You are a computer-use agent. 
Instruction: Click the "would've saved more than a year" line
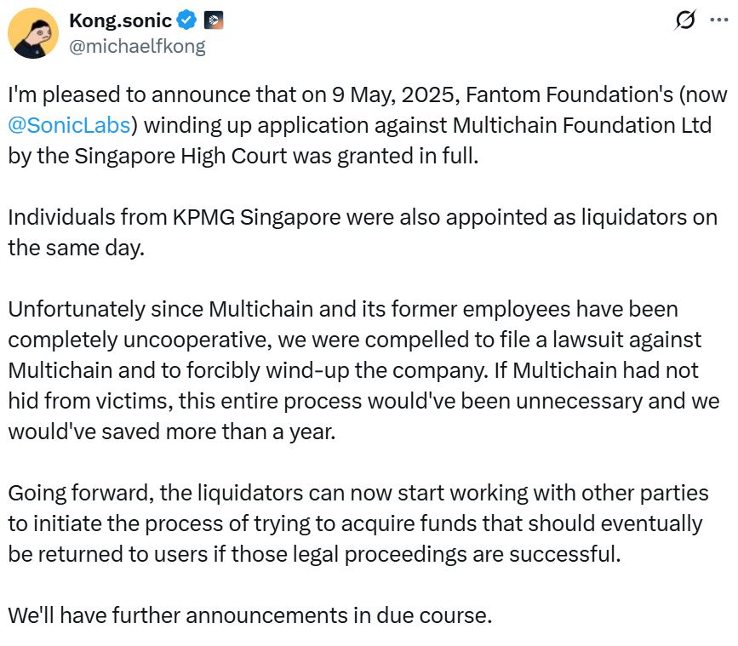(172, 431)
